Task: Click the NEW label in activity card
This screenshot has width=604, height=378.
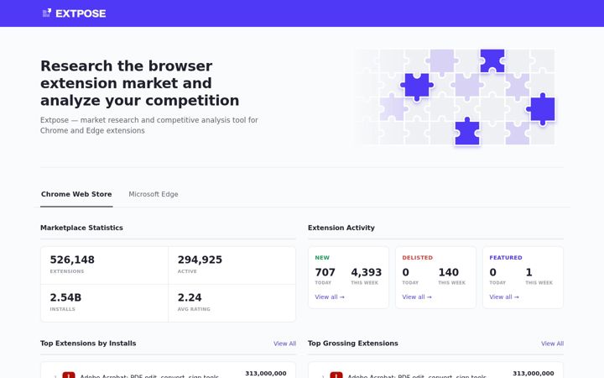Action: coord(322,258)
